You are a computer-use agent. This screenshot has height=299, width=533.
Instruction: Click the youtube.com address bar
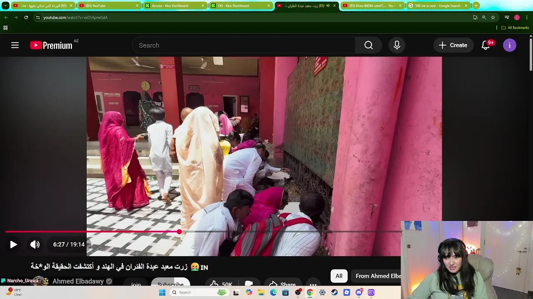point(254,17)
